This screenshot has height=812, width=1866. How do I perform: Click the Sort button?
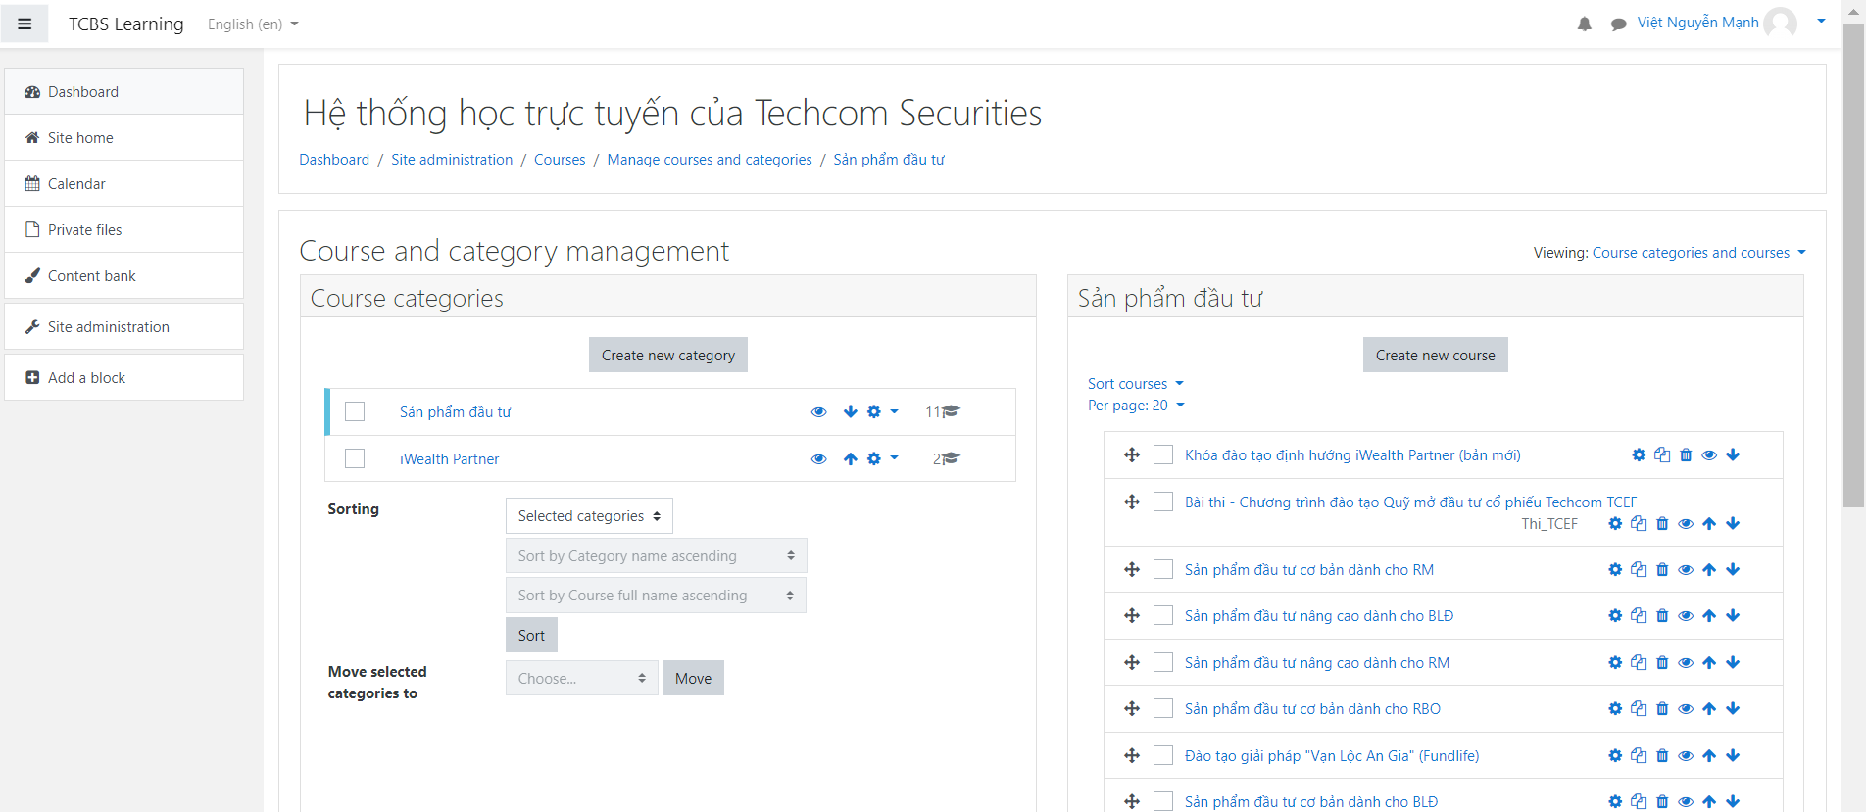[x=531, y=635]
